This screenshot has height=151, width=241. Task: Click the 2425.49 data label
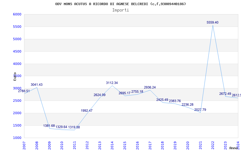point(162,100)
